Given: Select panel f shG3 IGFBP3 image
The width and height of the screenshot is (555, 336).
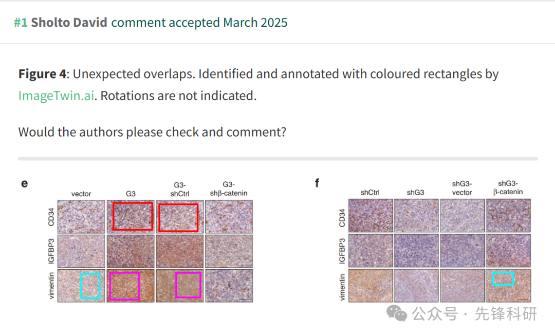Looking at the screenshot, I should pos(416,250).
